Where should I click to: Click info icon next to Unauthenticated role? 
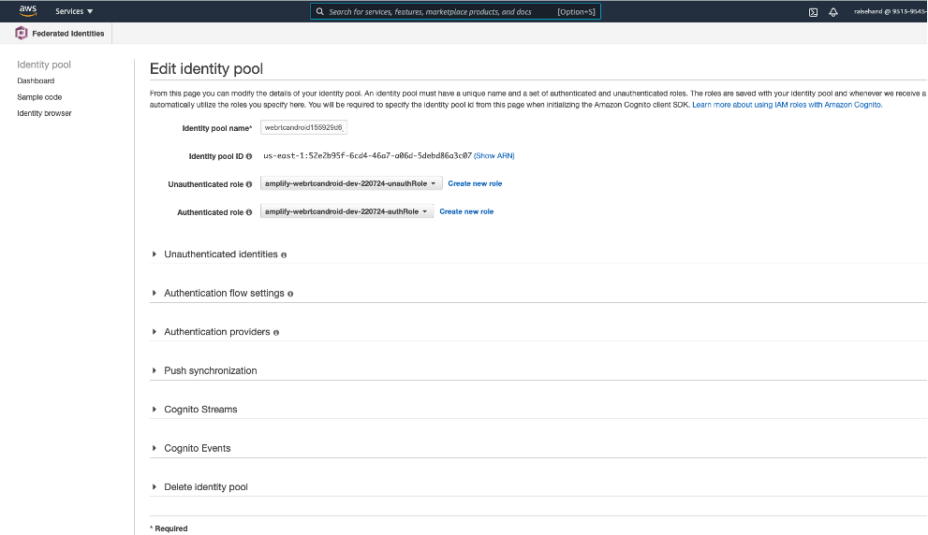point(249,184)
